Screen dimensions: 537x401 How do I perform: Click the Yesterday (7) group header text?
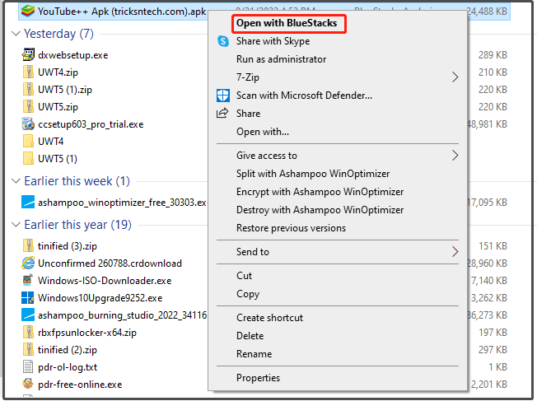(x=58, y=34)
